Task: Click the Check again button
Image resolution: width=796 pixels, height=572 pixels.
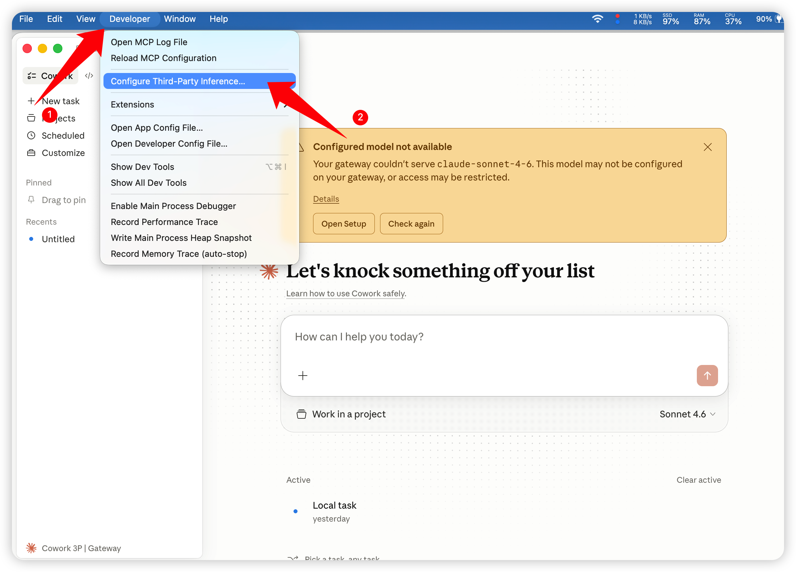Action: tap(411, 224)
